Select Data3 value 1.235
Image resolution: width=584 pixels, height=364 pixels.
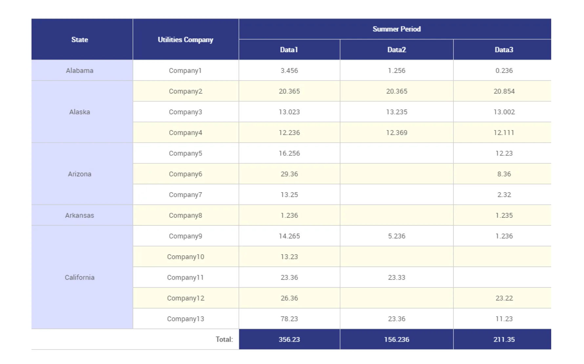[x=502, y=215]
